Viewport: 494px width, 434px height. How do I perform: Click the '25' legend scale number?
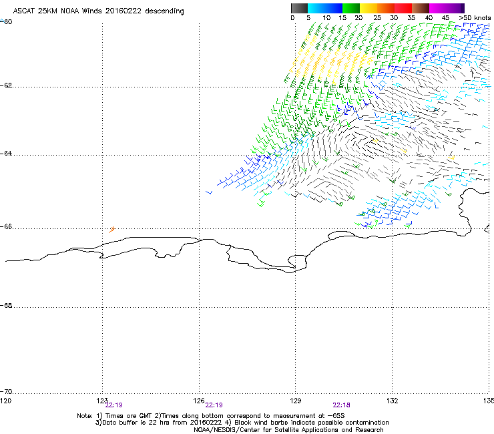click(377, 18)
